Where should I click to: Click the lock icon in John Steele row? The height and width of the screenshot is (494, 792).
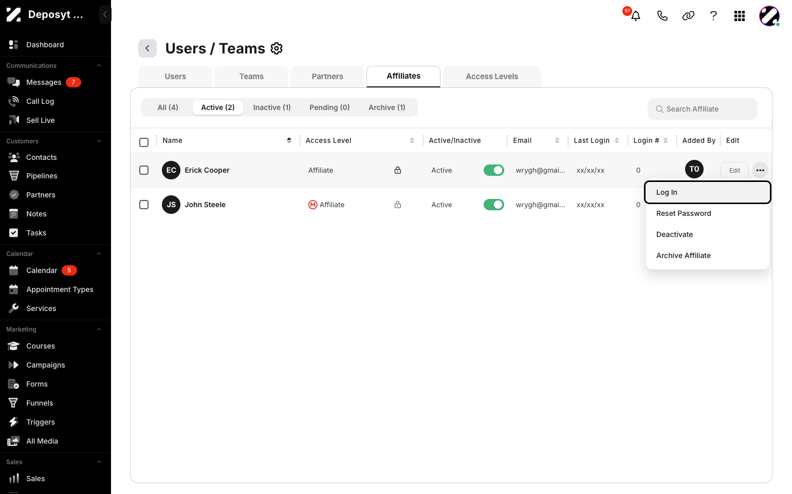(398, 205)
